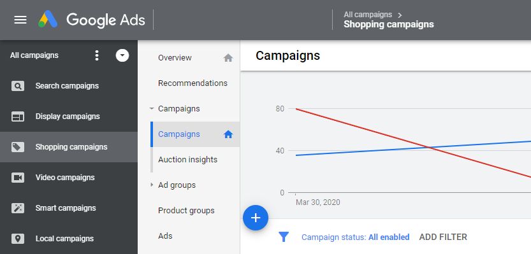Click the breadcrumb chevron after All campaigns
This screenshot has height=254, width=531.
400,15
